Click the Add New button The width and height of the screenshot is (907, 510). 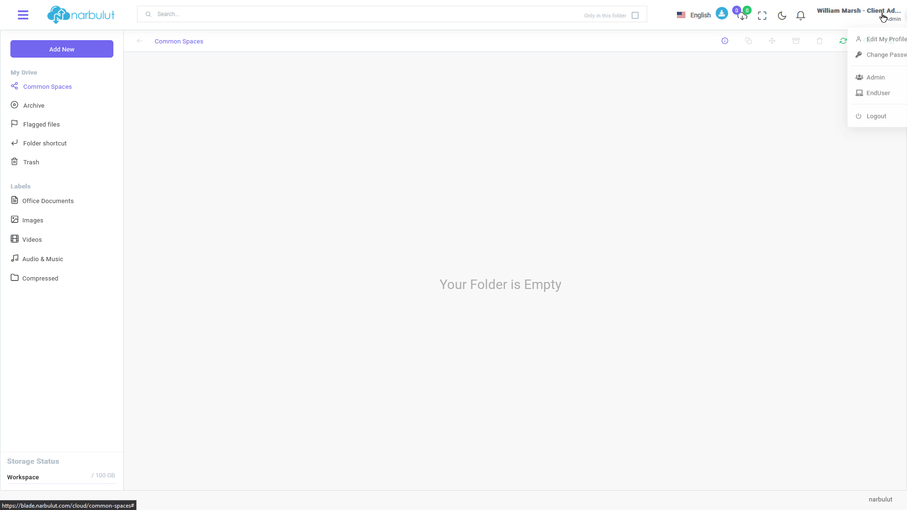tap(62, 49)
